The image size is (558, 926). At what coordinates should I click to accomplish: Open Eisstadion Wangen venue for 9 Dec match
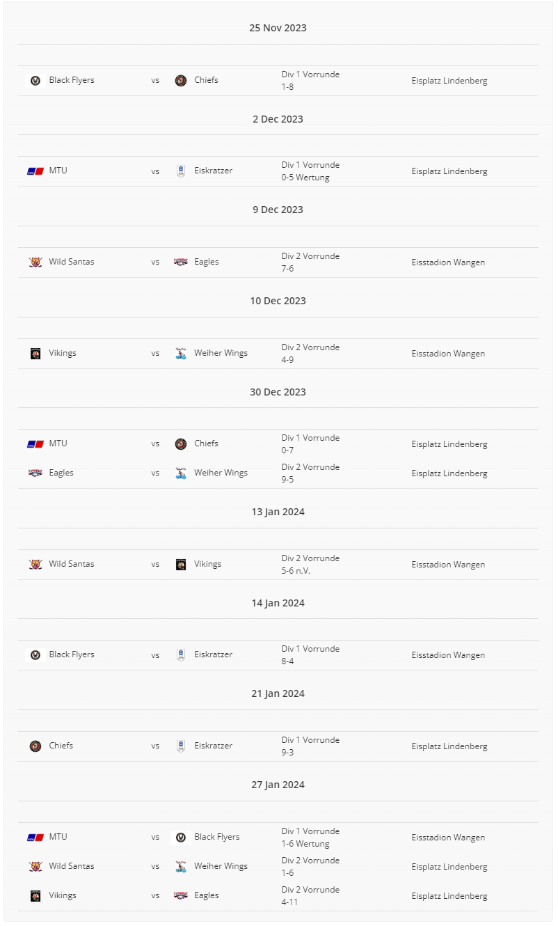(x=448, y=262)
